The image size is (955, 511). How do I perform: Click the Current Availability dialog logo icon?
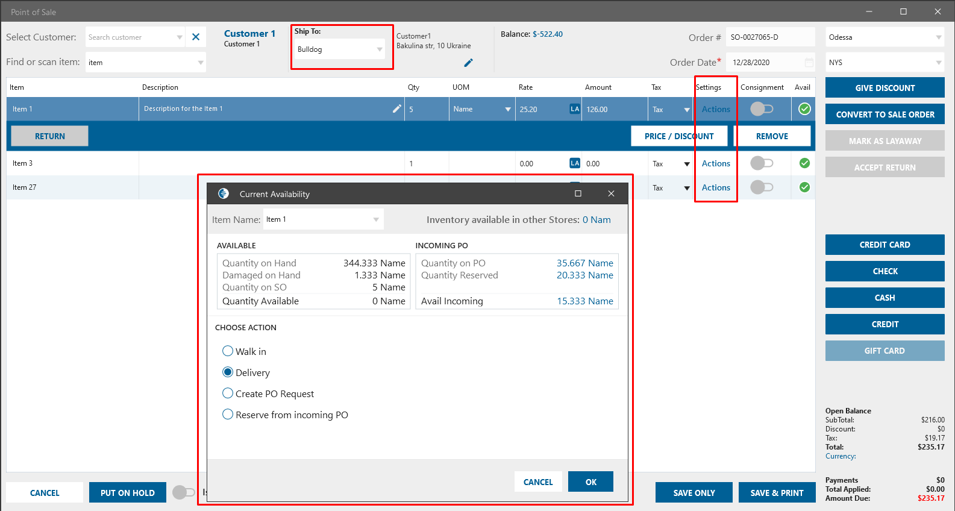pyautogui.click(x=224, y=193)
